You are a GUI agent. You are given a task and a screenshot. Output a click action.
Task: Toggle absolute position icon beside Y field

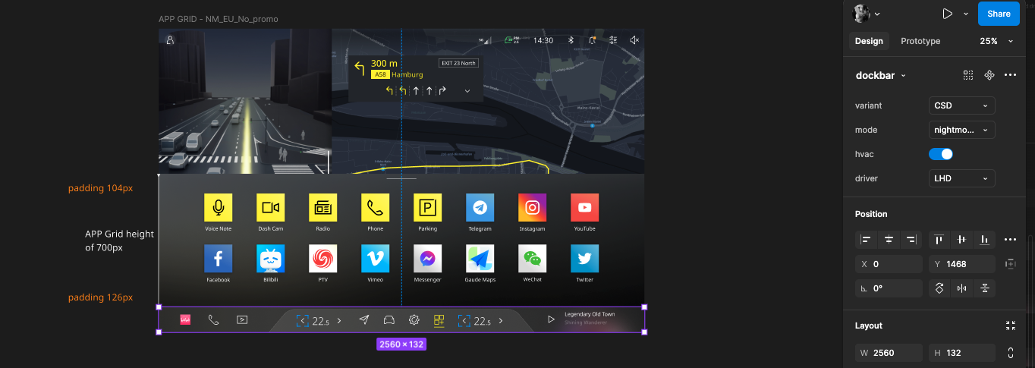(1010, 264)
